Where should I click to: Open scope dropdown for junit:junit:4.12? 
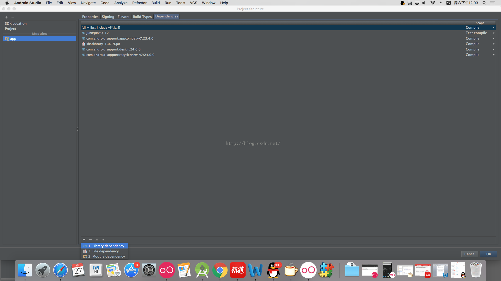(493, 33)
